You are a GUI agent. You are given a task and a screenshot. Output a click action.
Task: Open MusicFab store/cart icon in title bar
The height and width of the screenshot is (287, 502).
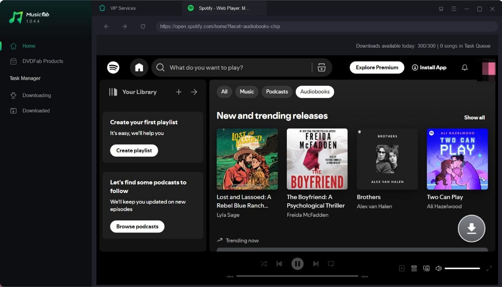441,9
